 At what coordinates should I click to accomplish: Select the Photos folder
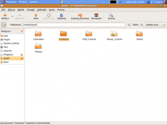(38, 48)
